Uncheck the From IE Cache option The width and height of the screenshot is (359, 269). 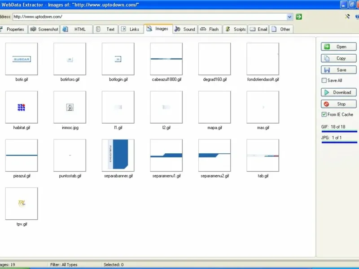pos(324,114)
